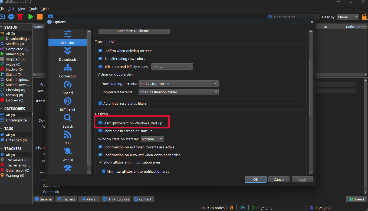Open the Connection section in Options sidebar
Screen dimensions: 368x211
point(68,71)
